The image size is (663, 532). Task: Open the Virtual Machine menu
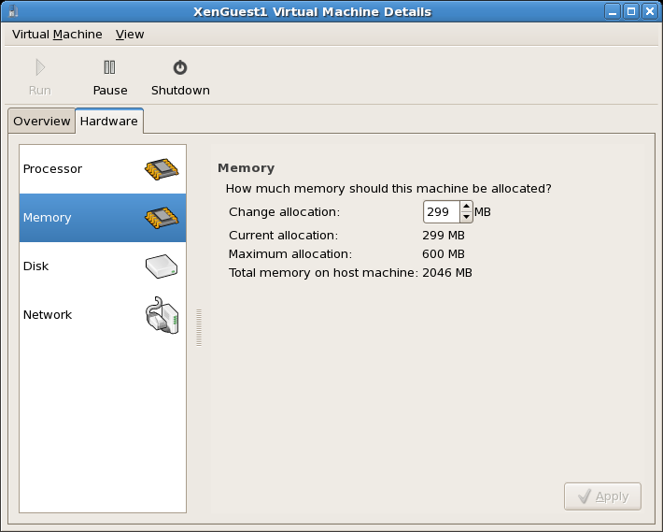57,35
